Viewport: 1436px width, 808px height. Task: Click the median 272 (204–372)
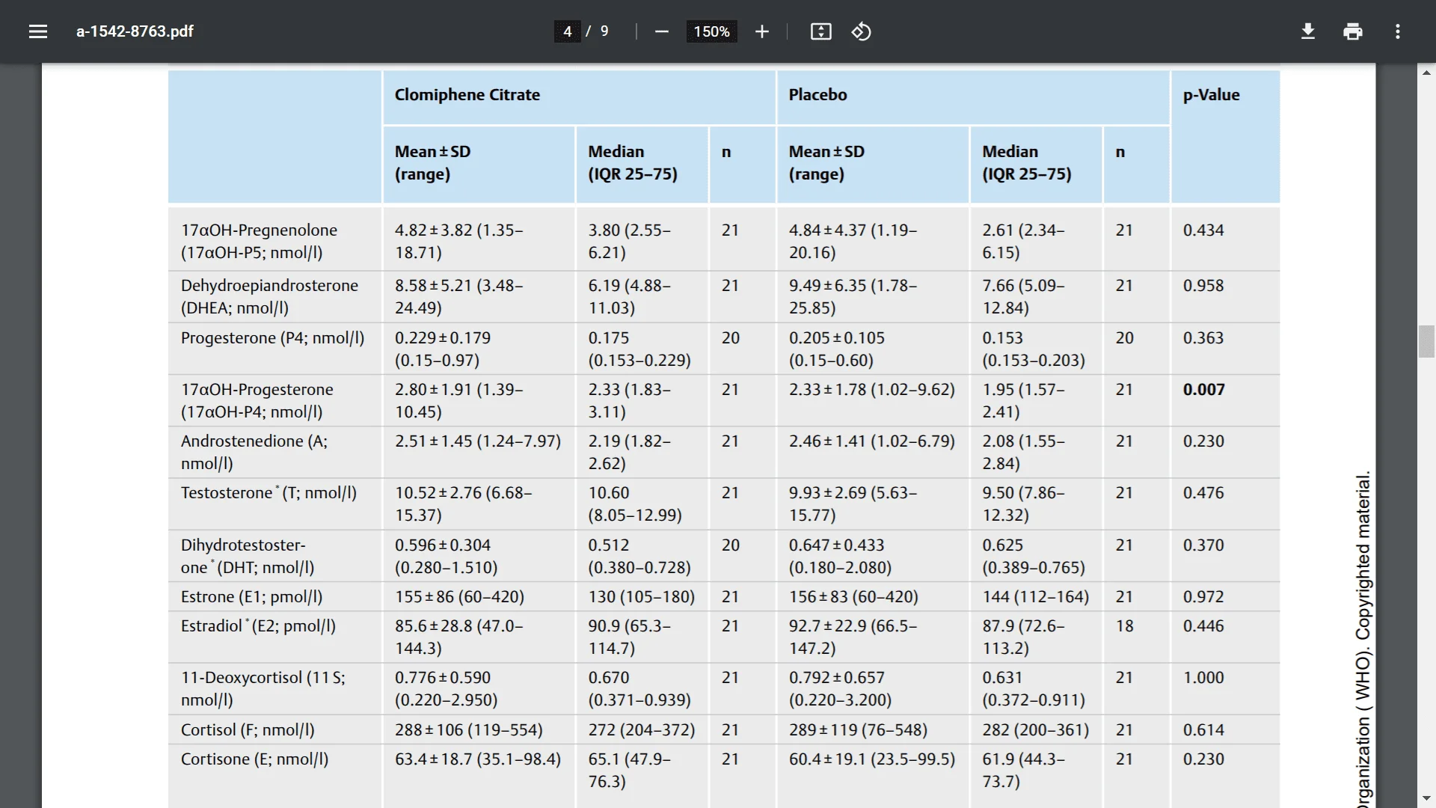coord(641,730)
